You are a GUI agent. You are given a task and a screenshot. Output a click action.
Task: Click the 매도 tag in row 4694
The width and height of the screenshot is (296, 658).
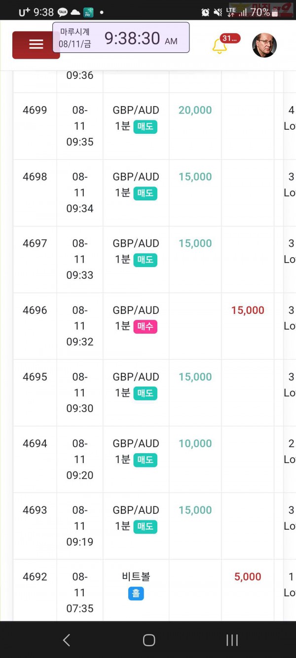click(146, 460)
